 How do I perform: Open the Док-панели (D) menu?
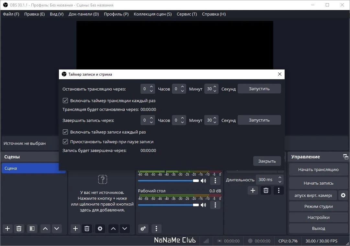(84, 14)
